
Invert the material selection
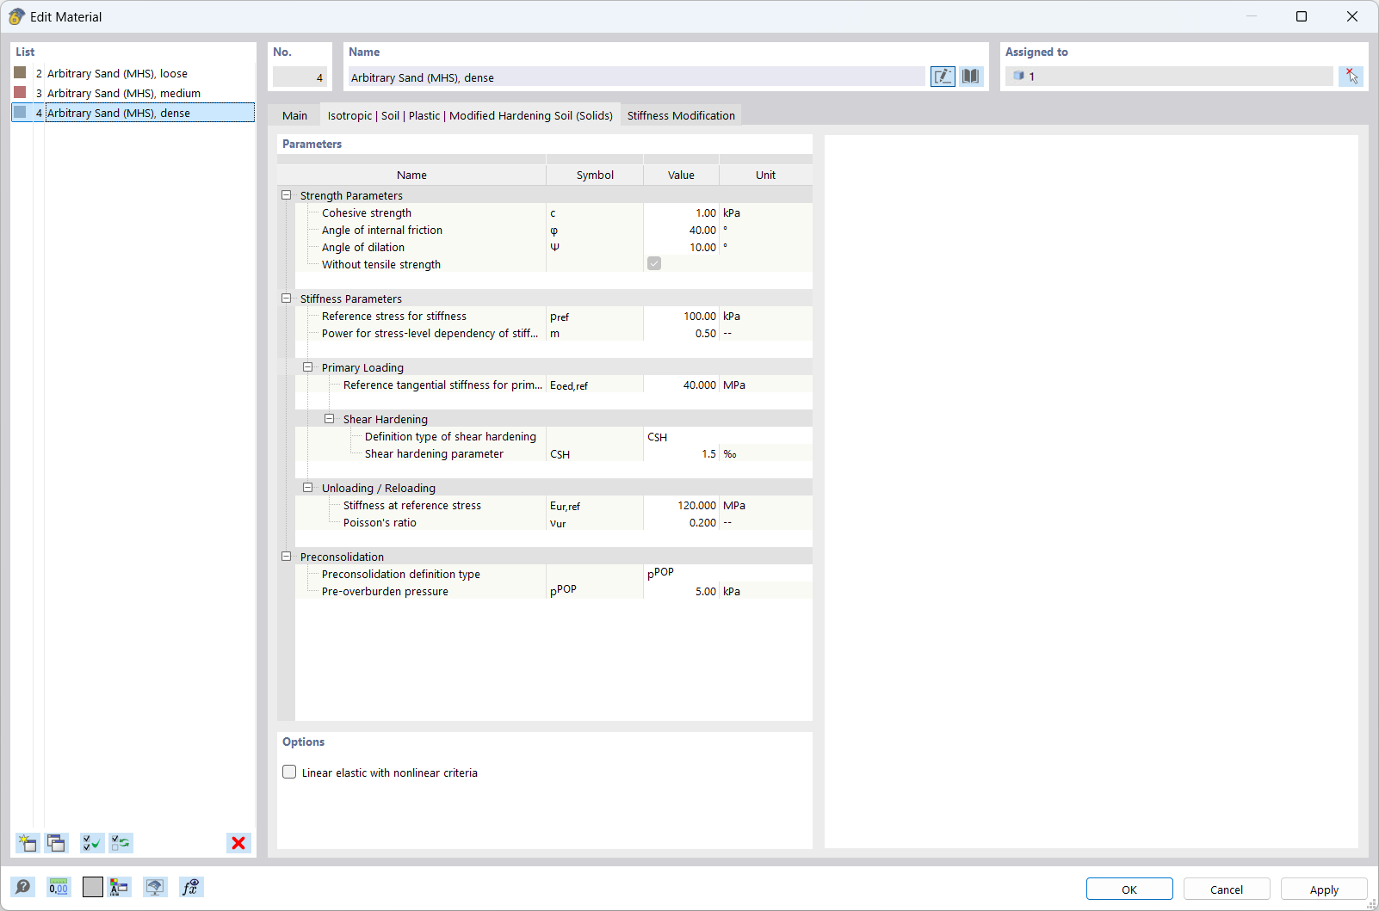click(x=121, y=843)
